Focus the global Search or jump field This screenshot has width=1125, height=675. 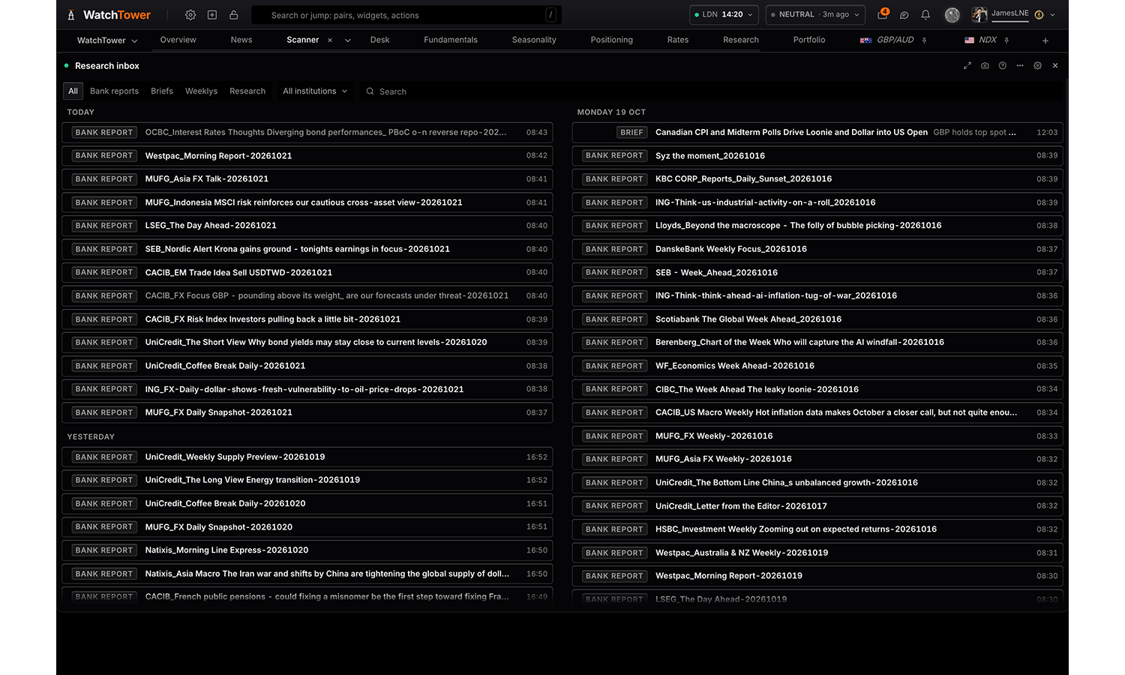(406, 15)
